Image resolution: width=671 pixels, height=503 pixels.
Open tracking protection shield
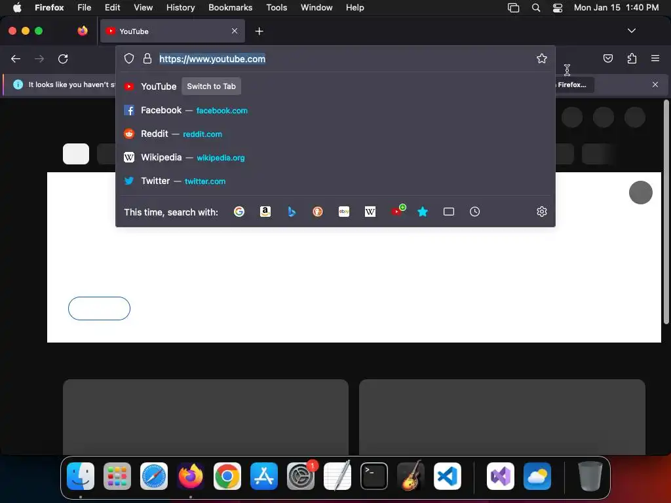[129, 58]
